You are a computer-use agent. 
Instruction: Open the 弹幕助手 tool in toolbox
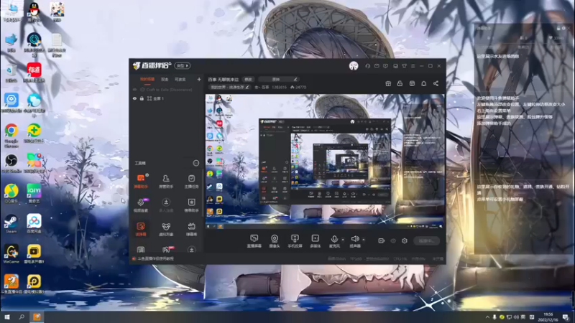pos(141,182)
